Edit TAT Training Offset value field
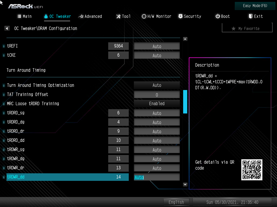 (157, 95)
